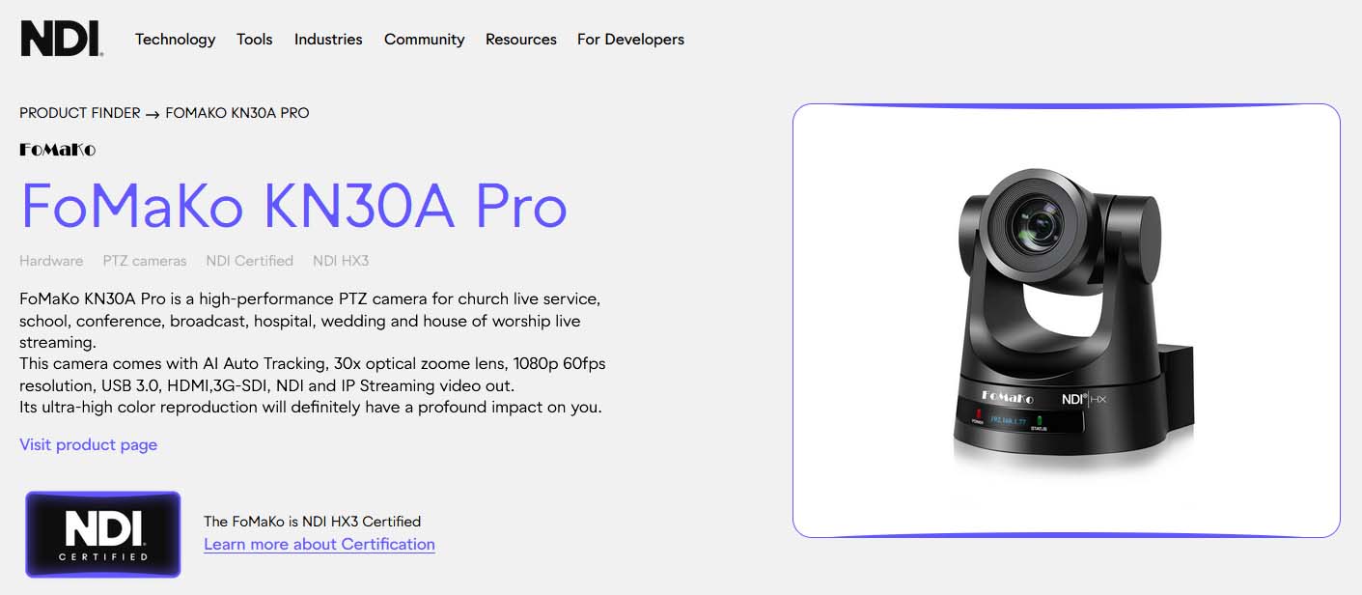Click the NDI Certified badge
The image size is (1362, 595).
(103, 534)
